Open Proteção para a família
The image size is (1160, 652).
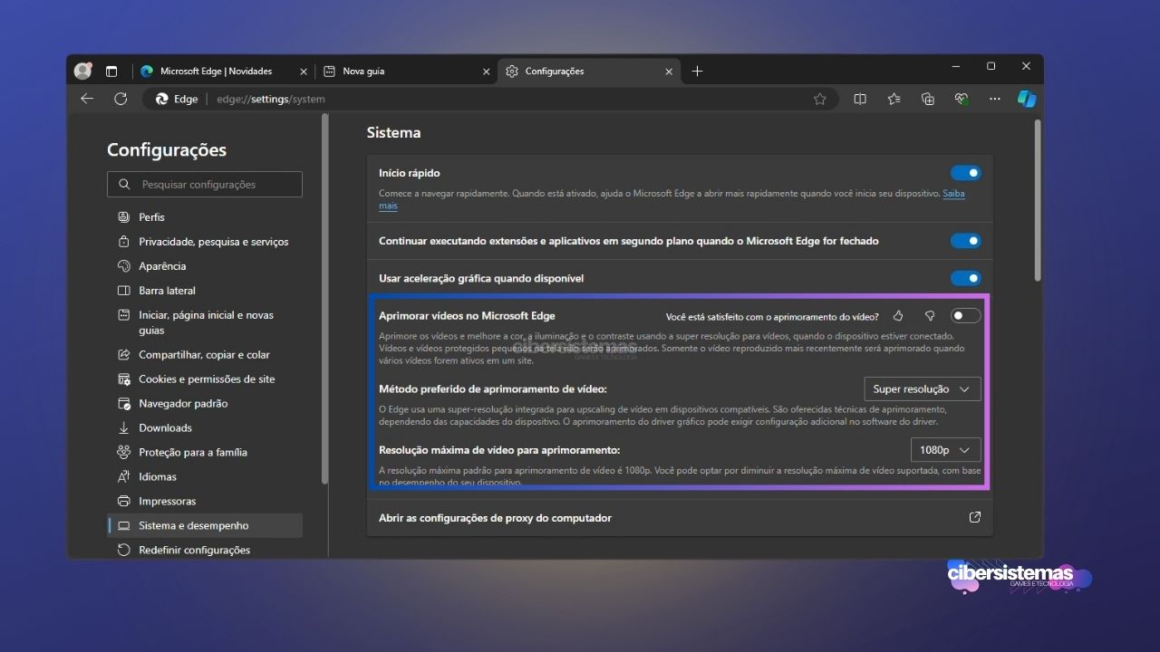tap(205, 452)
